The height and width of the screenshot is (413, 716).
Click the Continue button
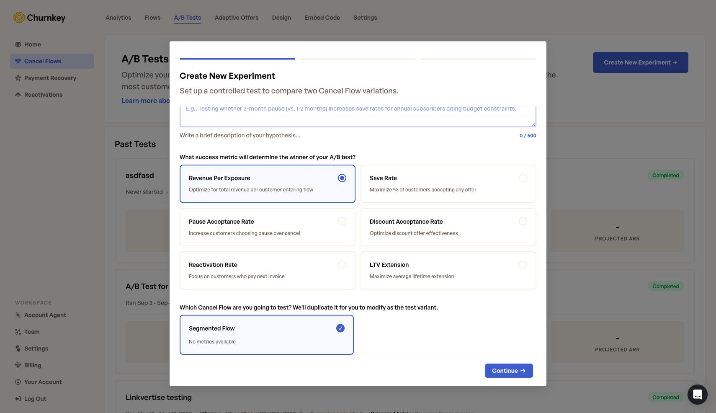pyautogui.click(x=508, y=371)
